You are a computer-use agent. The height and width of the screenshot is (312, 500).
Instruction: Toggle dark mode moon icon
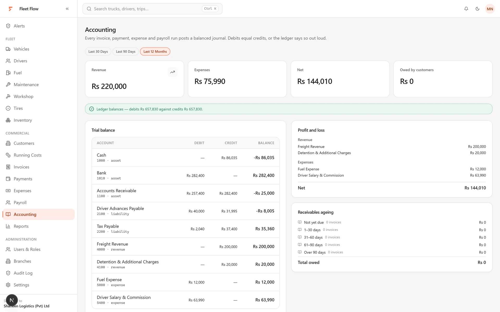point(477,9)
